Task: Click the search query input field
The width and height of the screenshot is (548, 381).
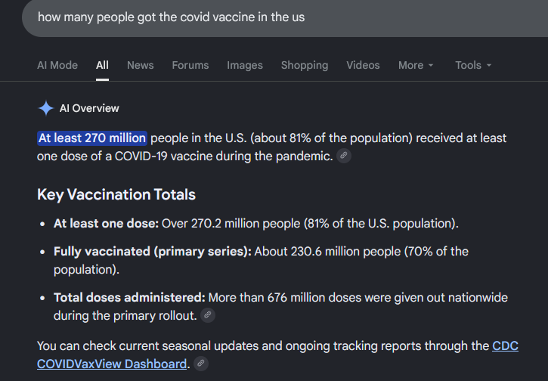Action: (285, 17)
